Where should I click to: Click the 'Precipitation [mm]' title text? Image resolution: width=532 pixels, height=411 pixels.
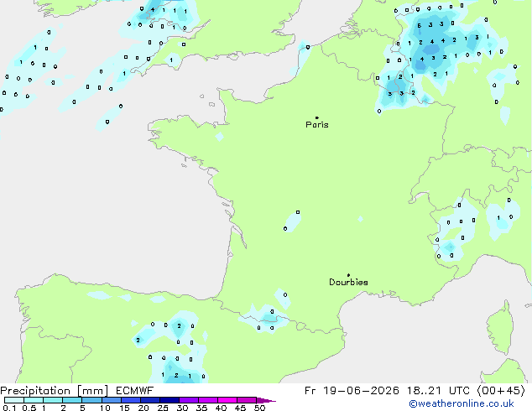pos(54,391)
